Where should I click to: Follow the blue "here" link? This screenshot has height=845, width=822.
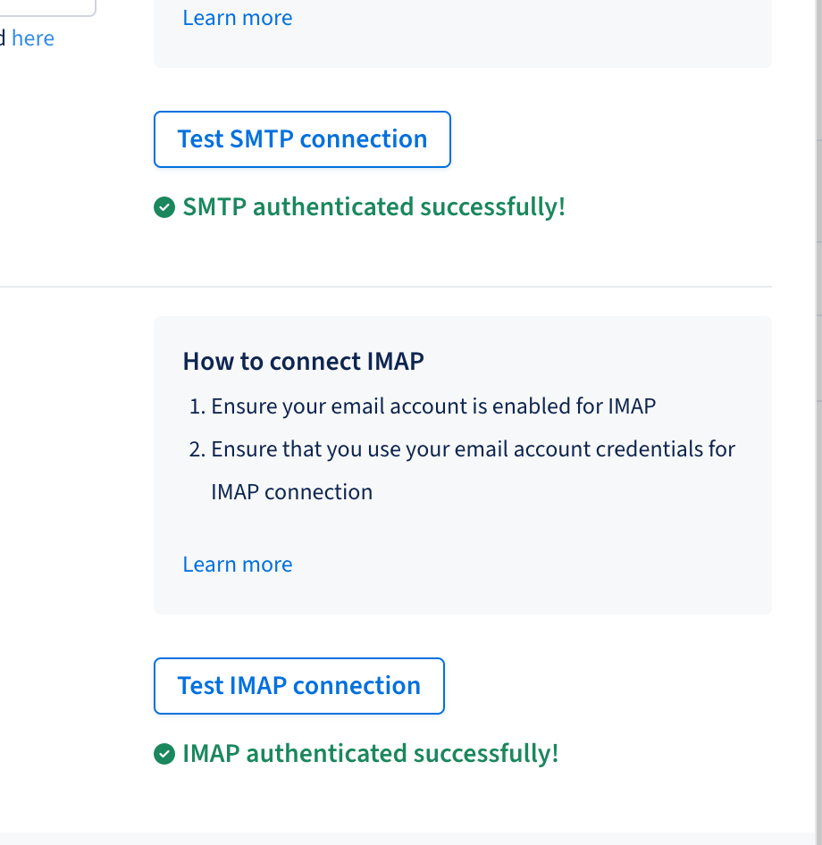pos(33,38)
